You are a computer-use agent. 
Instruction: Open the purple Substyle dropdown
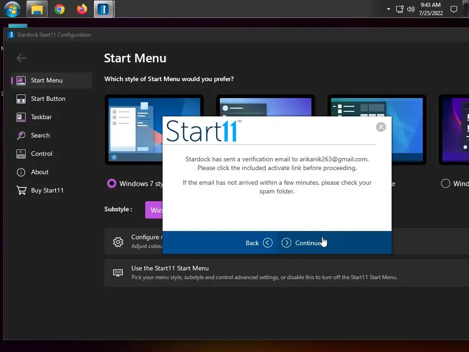(154, 210)
